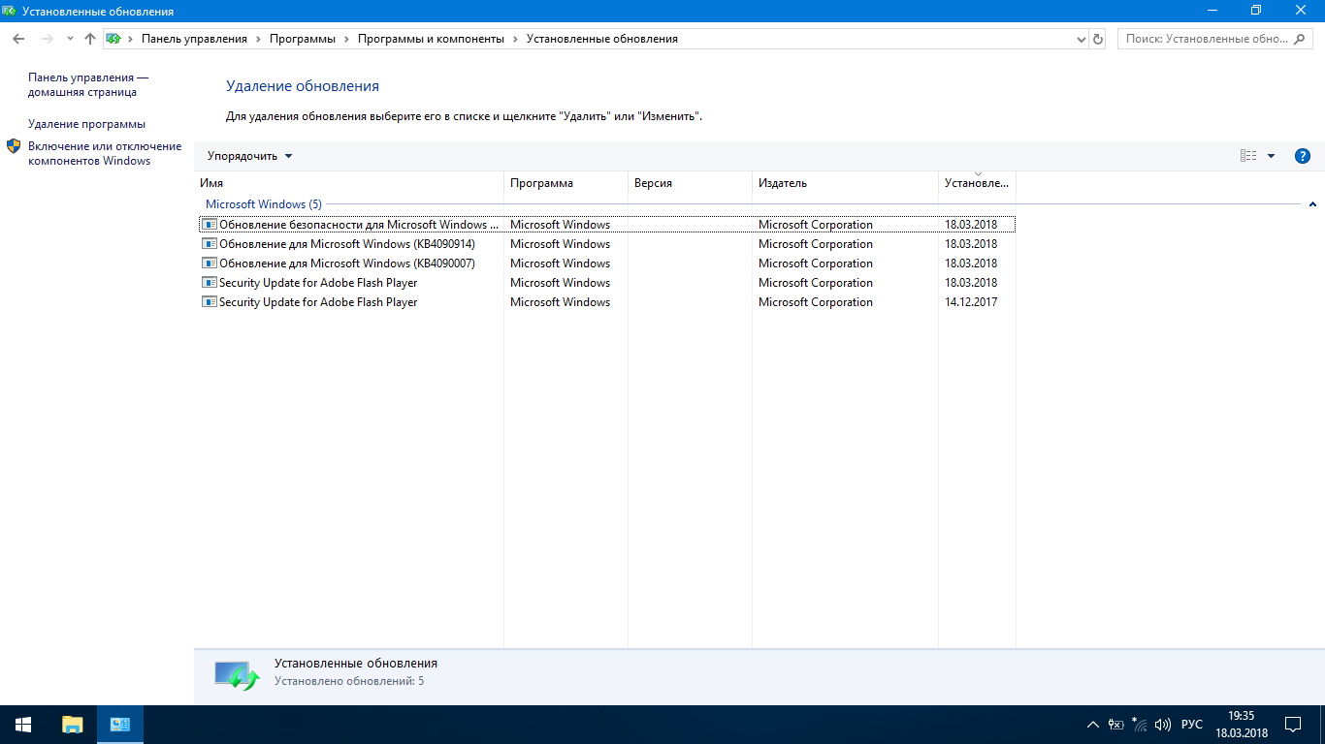Click the address bar location icon
This screenshot has height=744, width=1325.
pyautogui.click(x=113, y=39)
